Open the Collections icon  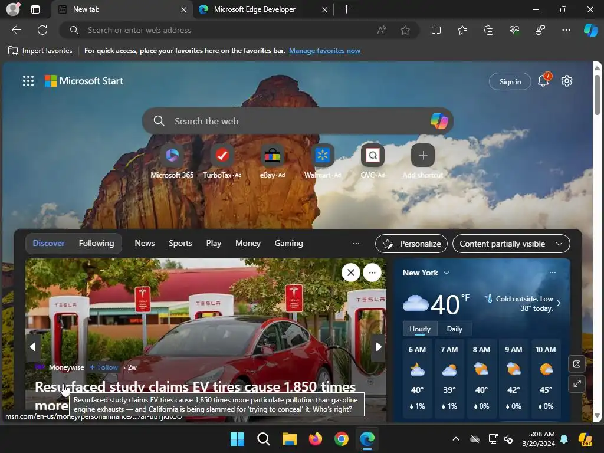click(x=488, y=30)
